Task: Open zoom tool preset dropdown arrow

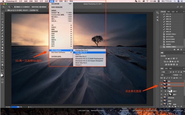Action: pos(6,7)
